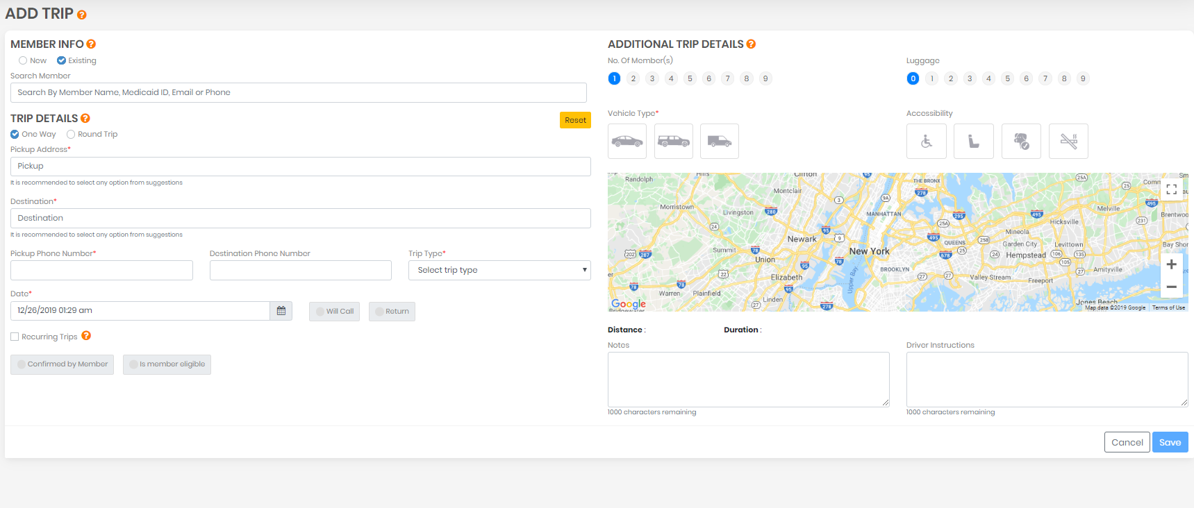Click into the Destination address field
Screen dimensions: 1194x508
click(x=301, y=219)
